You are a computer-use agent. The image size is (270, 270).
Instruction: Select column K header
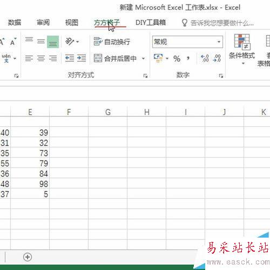[x=257, y=112]
